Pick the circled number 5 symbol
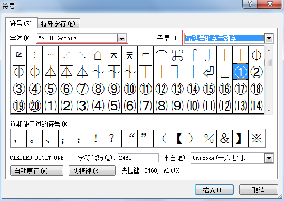This screenshot has height=201, width=284. 51,89
